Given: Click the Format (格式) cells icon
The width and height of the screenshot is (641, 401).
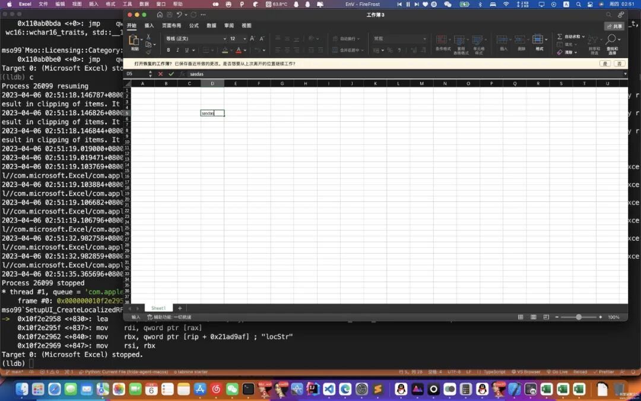Looking at the screenshot, I should (x=538, y=39).
